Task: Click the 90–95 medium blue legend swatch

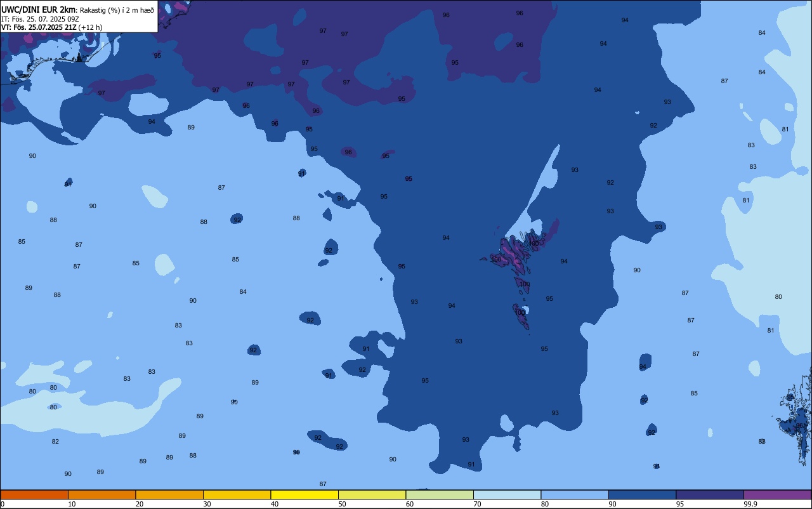Action: [x=642, y=494]
